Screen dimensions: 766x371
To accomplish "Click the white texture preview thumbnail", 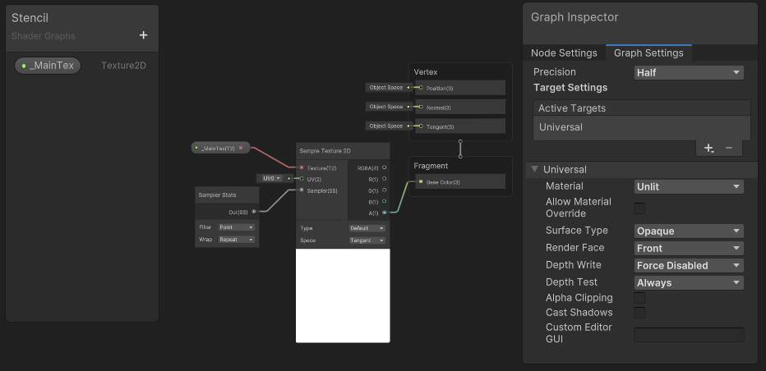I will point(343,295).
